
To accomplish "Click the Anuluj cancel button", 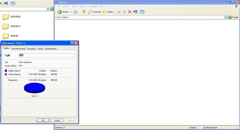I will [57, 120].
